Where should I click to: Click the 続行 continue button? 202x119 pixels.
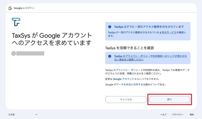(170, 99)
